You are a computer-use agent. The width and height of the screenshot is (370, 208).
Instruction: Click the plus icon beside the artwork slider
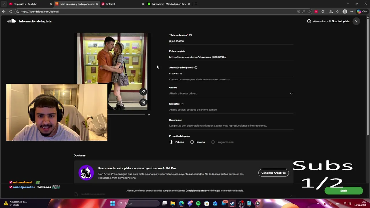click(149, 115)
